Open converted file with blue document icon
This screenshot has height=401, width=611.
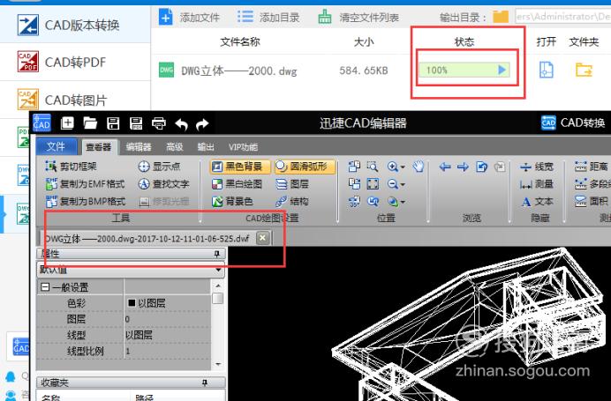pos(547,70)
